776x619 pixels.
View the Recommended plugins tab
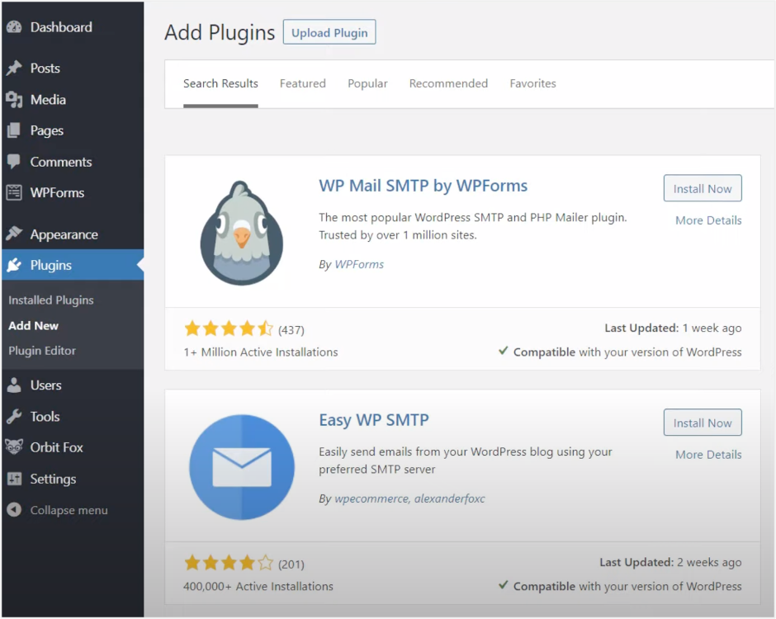click(x=448, y=83)
